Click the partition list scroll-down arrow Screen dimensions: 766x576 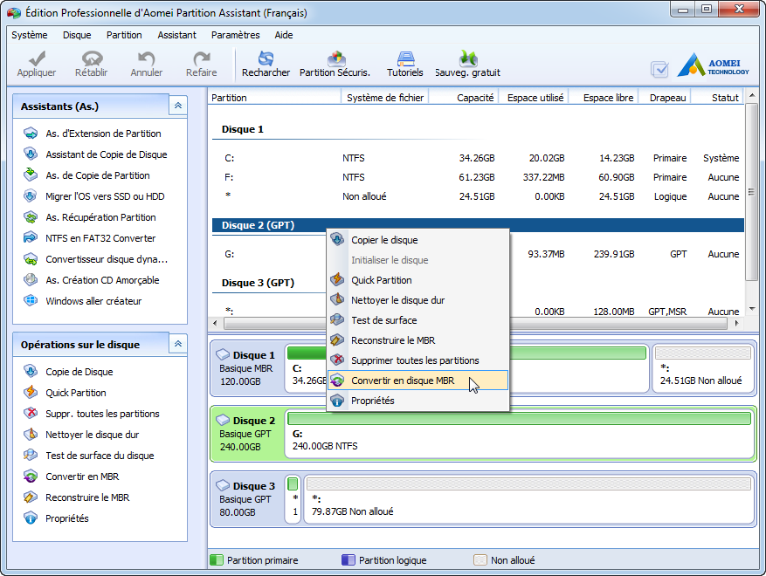(x=751, y=310)
